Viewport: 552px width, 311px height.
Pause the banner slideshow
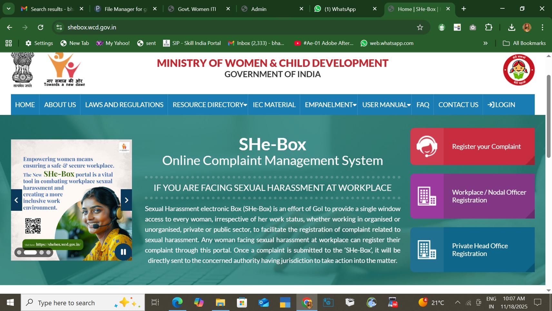pos(123,252)
